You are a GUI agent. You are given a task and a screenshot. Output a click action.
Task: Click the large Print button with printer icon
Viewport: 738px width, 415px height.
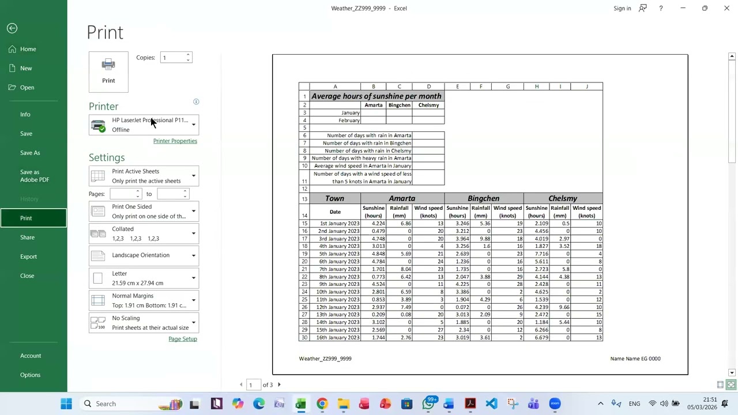pyautogui.click(x=108, y=71)
